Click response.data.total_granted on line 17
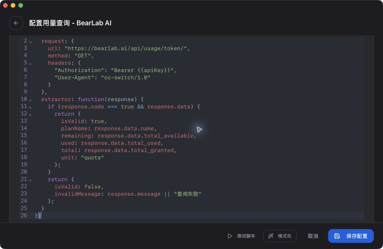Viewport: 383px width, 249px height. point(129,150)
